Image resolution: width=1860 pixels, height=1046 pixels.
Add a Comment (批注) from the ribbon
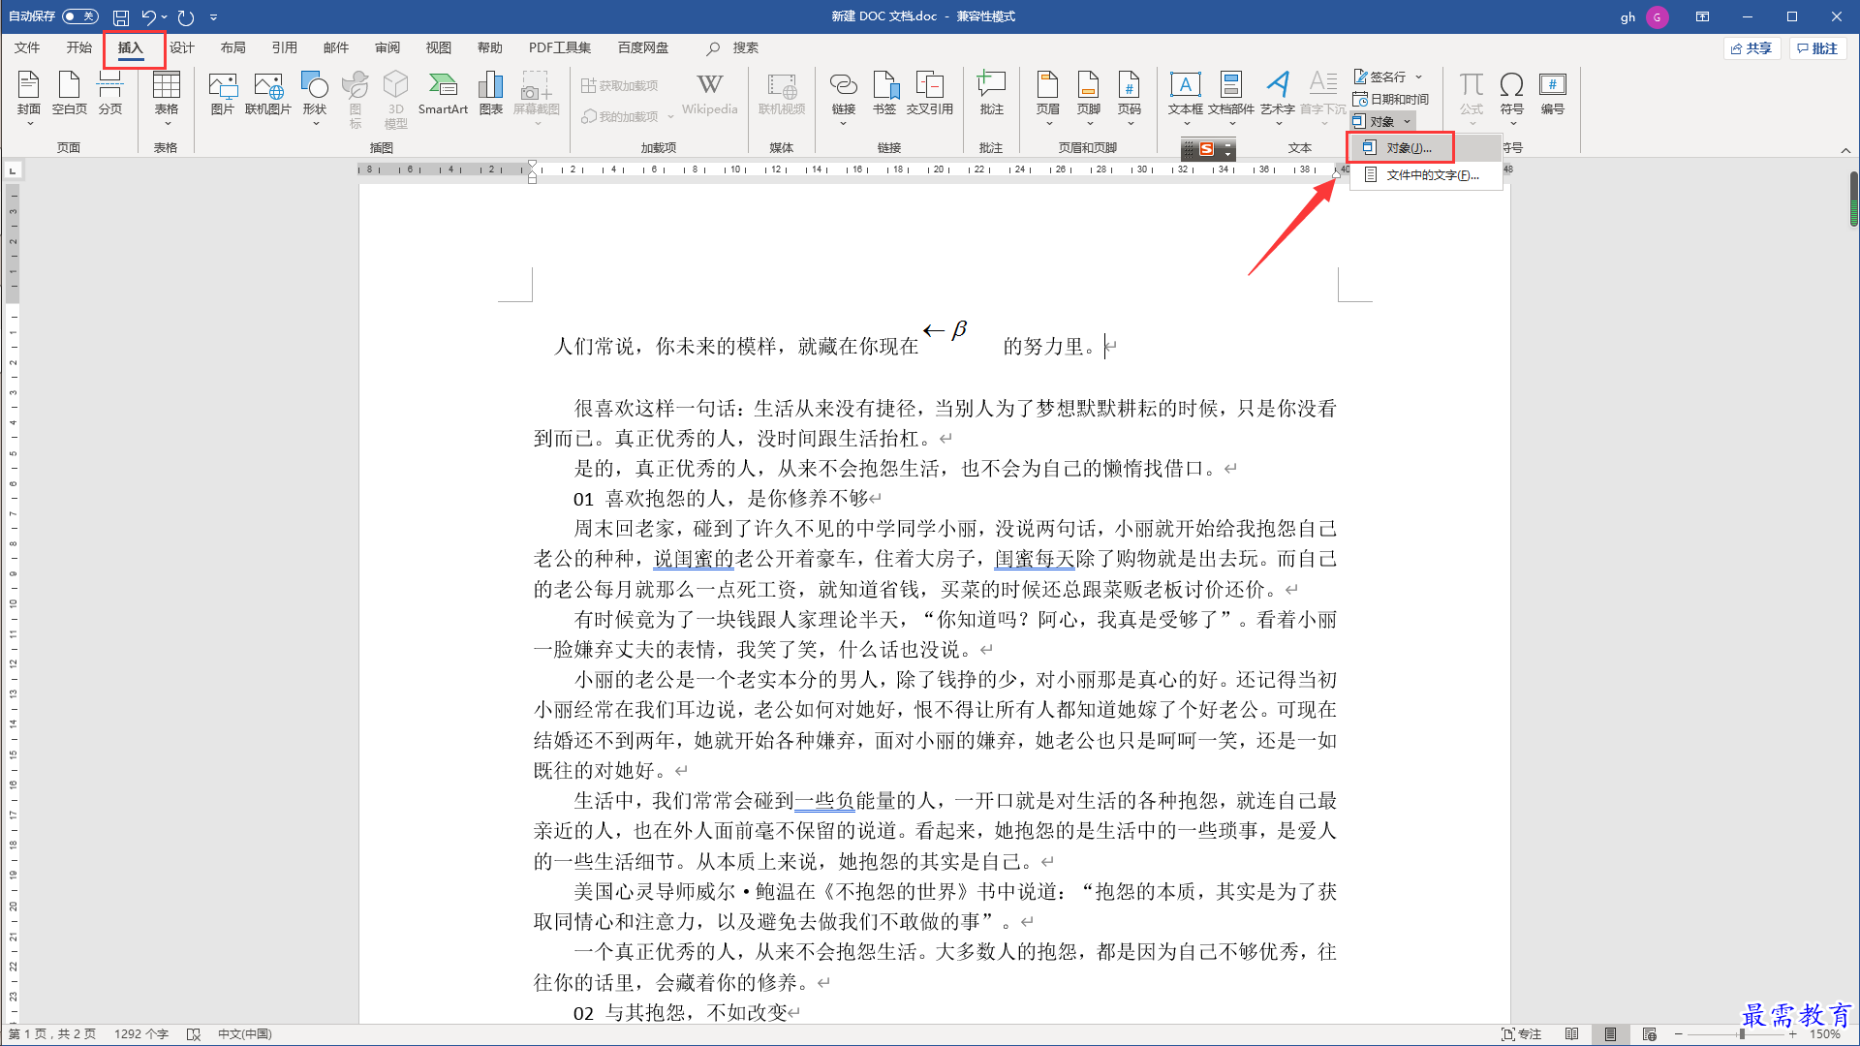[991, 95]
